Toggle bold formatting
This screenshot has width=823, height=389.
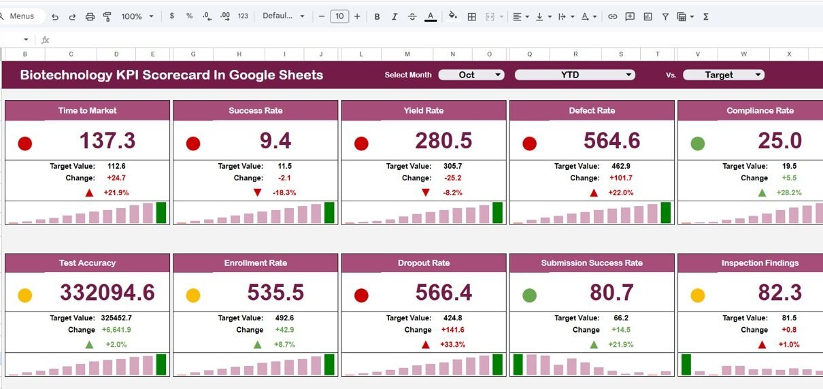377,16
